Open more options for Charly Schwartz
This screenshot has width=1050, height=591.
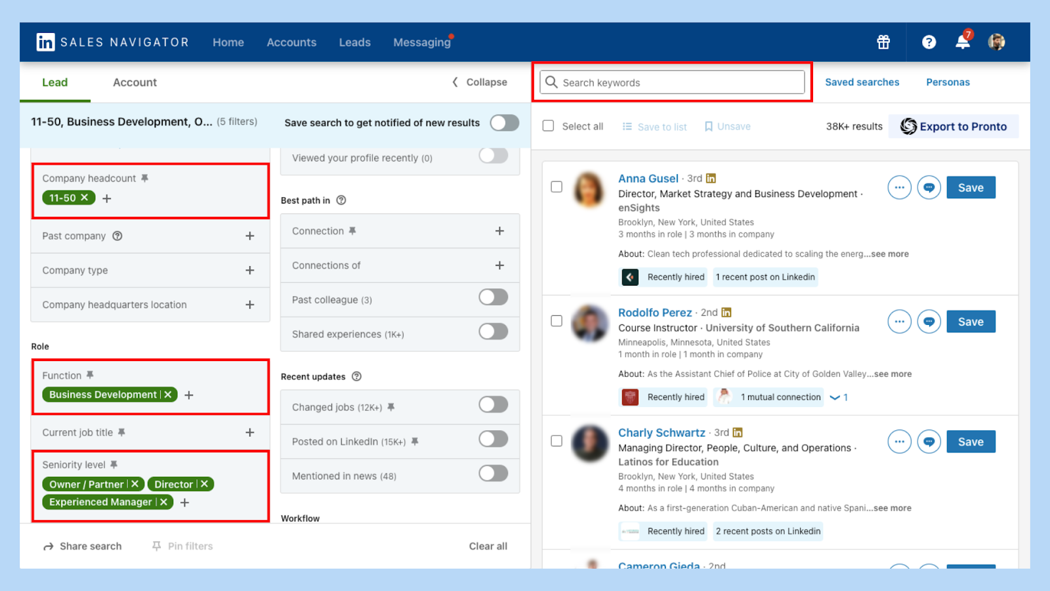point(899,442)
